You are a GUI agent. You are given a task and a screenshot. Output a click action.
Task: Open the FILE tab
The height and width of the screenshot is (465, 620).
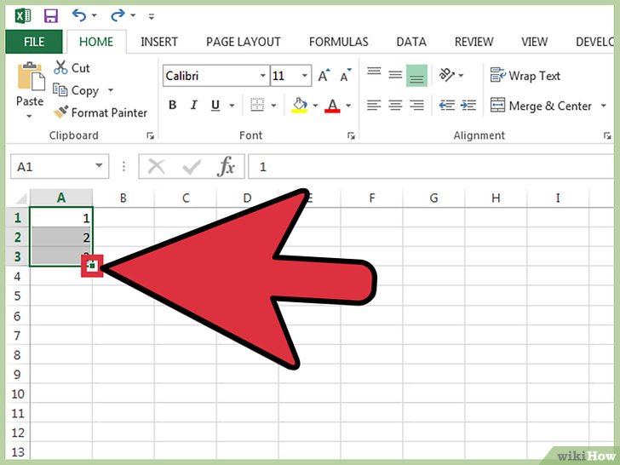tap(34, 42)
